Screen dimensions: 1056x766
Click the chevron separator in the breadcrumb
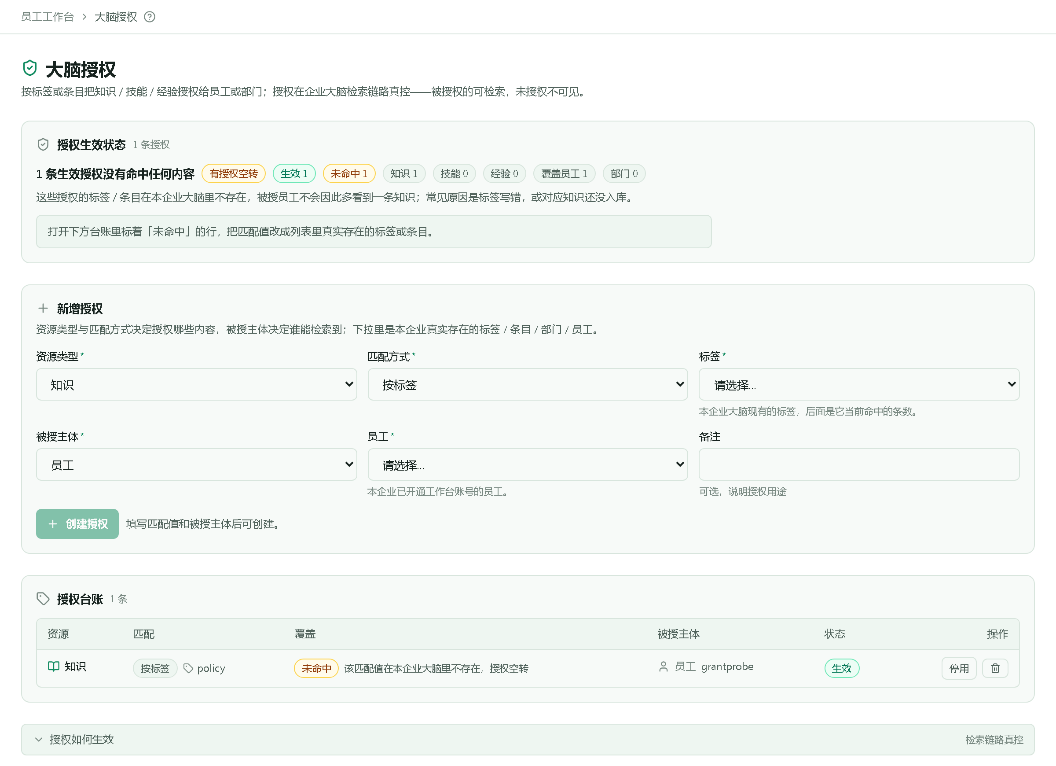click(84, 17)
